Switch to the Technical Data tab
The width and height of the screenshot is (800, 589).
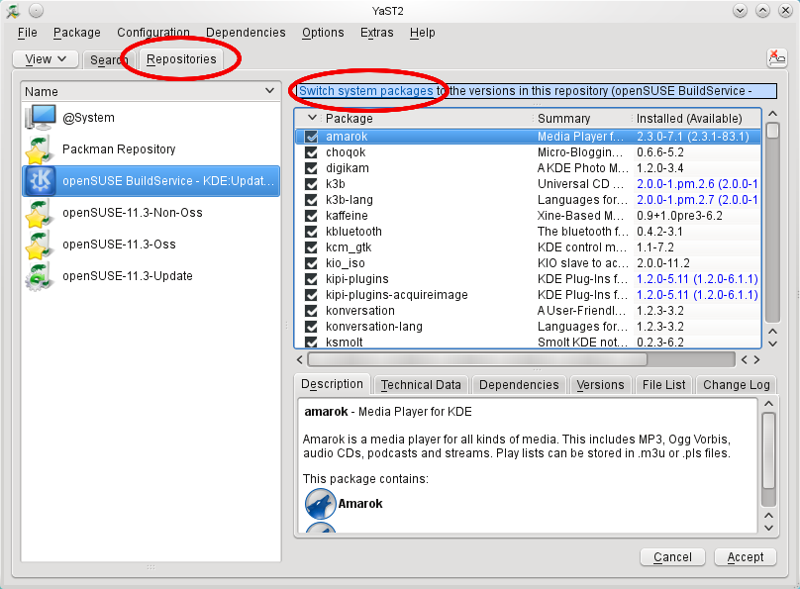click(421, 385)
